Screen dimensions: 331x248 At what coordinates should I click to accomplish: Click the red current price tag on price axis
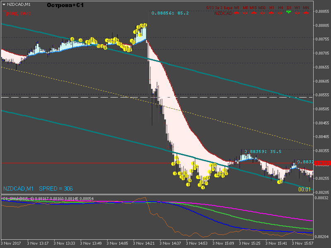point(322,163)
